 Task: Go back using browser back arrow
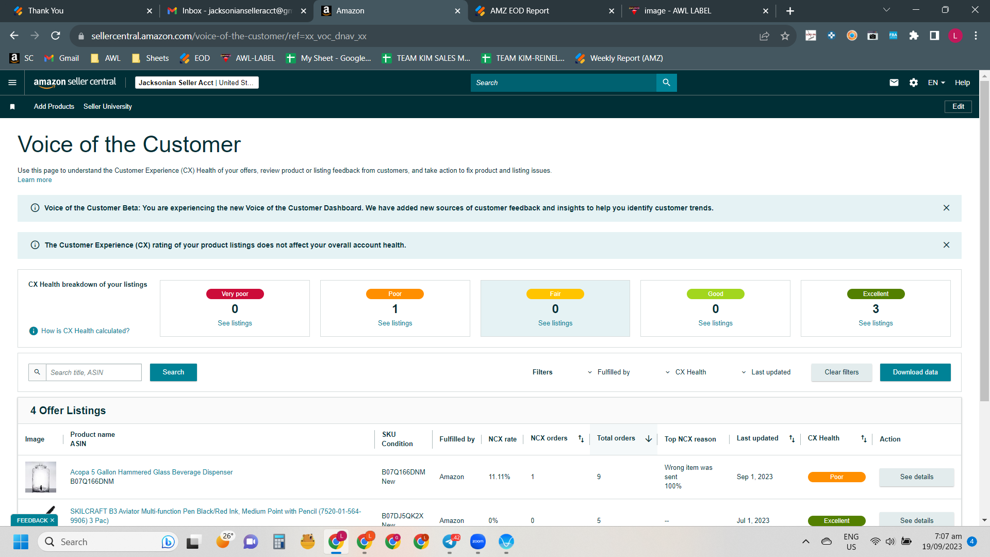pyautogui.click(x=14, y=36)
